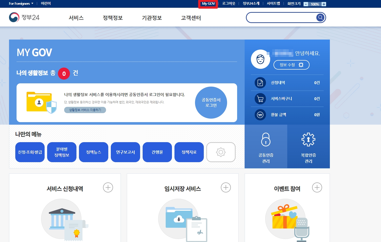Screen dimensions: 381x242
Task: Click 공동인증서 로그인 round button
Action: [x=211, y=103]
